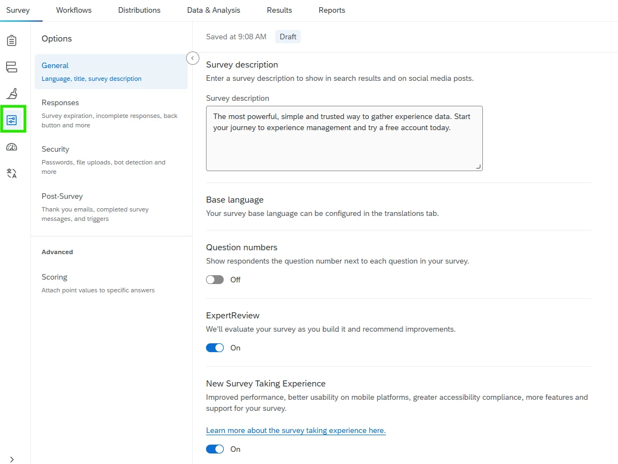Click the 'Base language' heading
Screen dimensions: 618x464
pyautogui.click(x=234, y=200)
